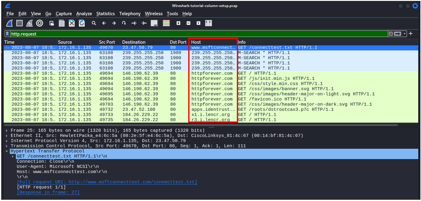Open the Analyze menu
This screenshot has width=421, height=201.
[84, 14]
